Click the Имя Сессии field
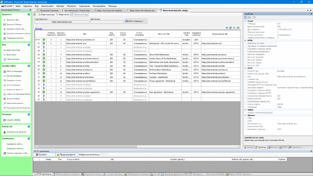 [x=107, y=22]
